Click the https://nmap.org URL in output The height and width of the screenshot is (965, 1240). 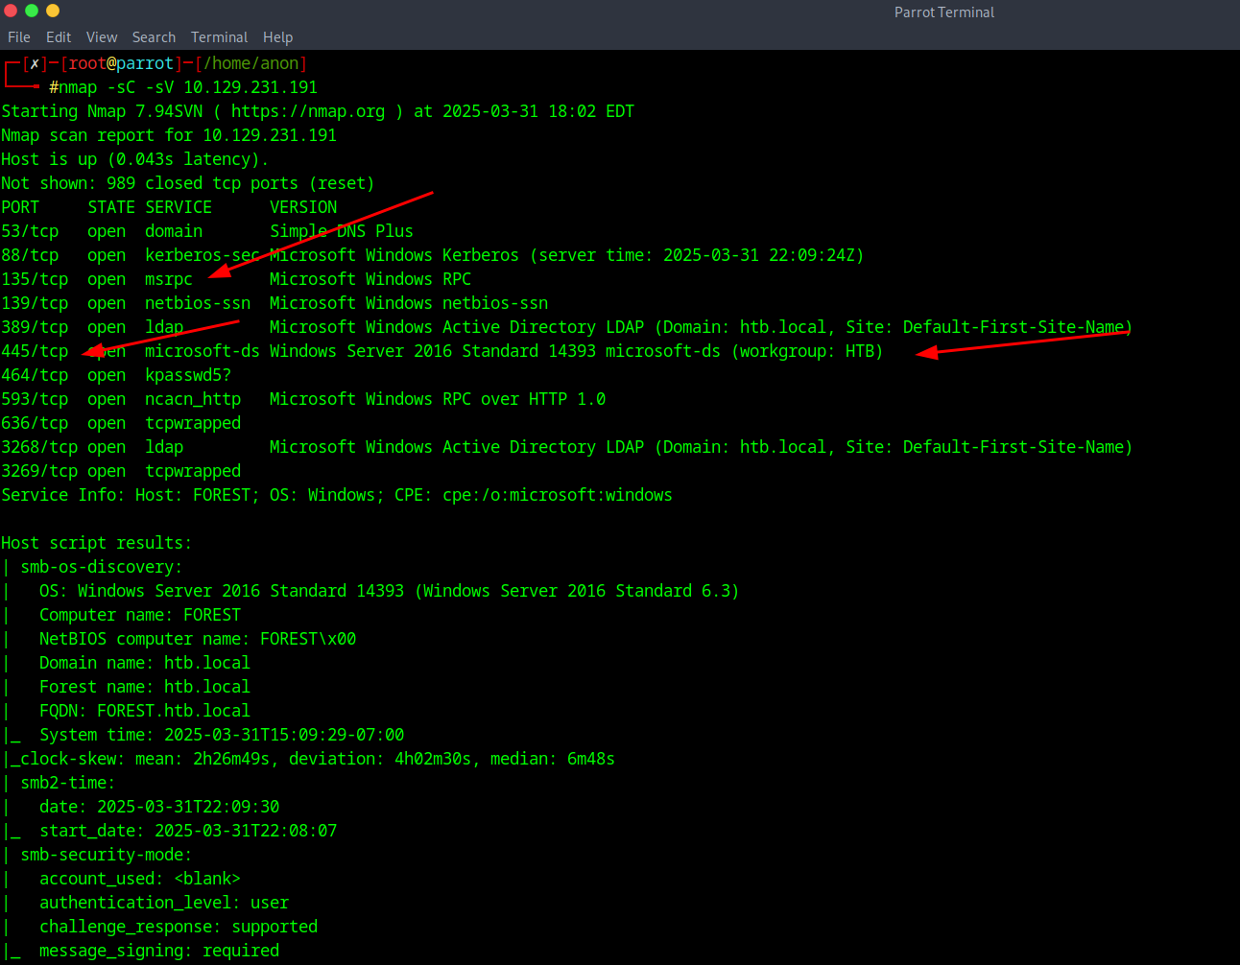click(307, 111)
